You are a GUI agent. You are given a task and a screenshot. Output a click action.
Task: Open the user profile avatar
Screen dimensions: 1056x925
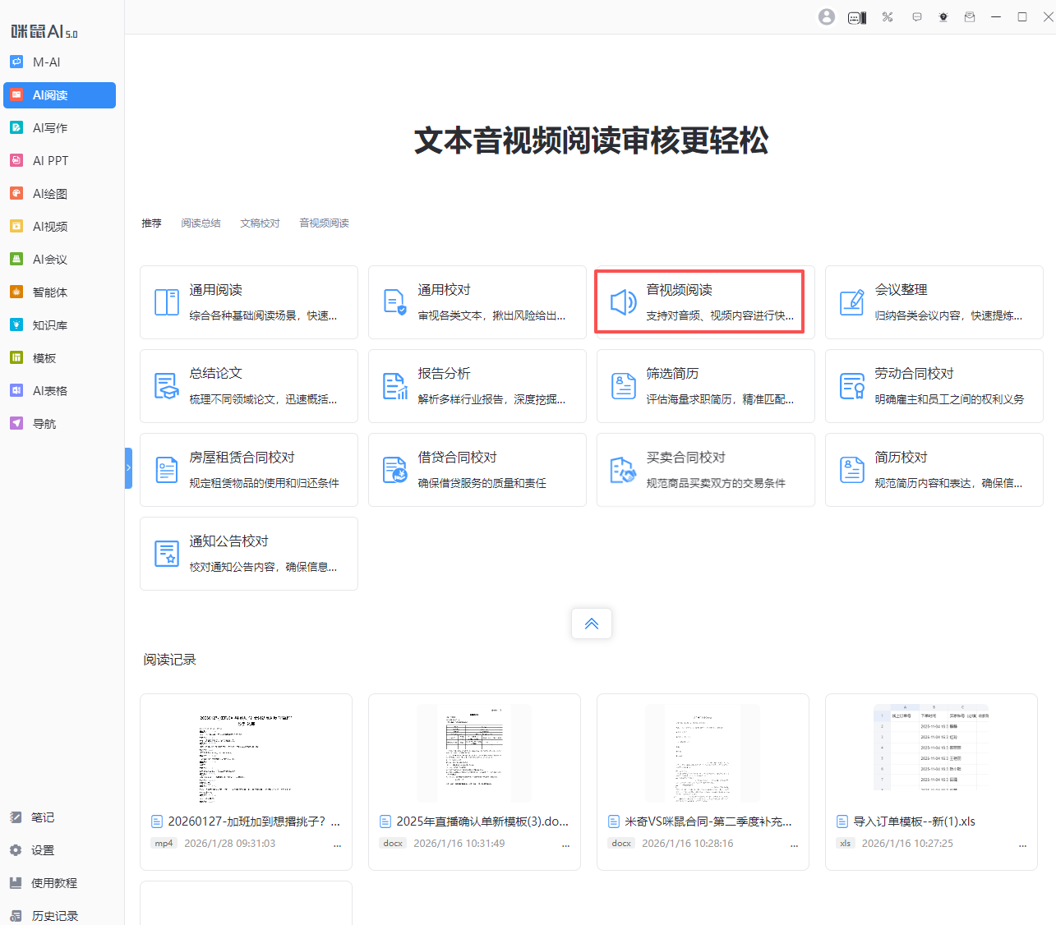pos(827,17)
